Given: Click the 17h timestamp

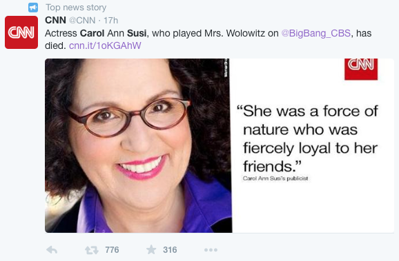Looking at the screenshot, I should [110, 21].
